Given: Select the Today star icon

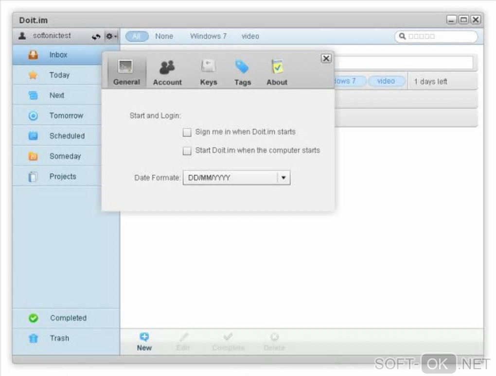Looking at the screenshot, I should pos(33,75).
